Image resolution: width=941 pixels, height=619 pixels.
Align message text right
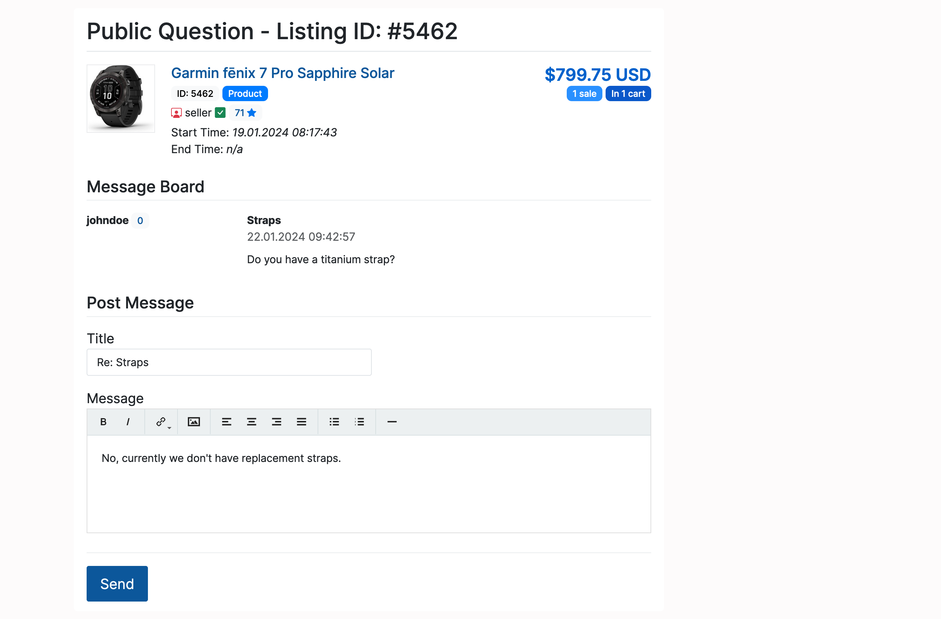(x=276, y=422)
